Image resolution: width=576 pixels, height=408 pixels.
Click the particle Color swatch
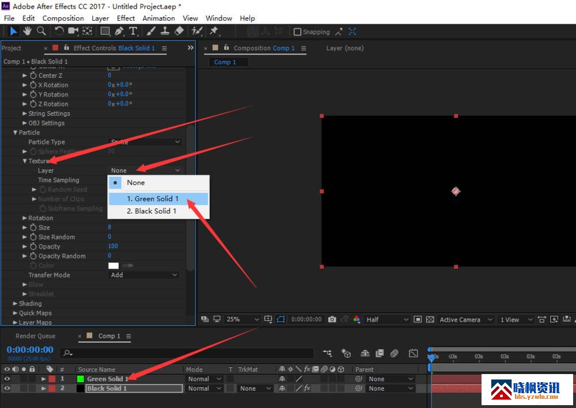[113, 266]
